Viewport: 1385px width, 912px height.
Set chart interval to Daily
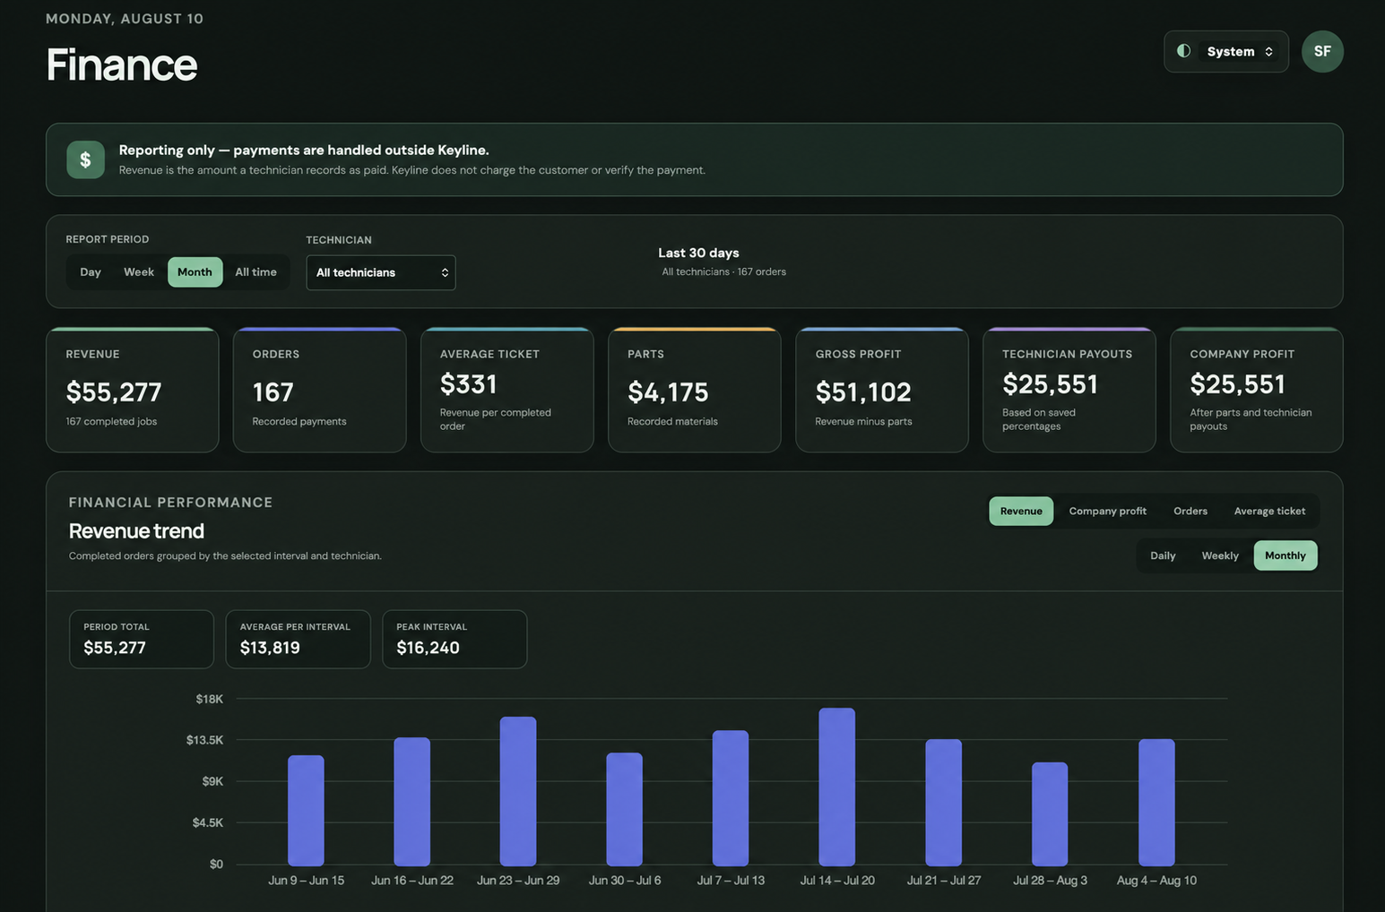[1163, 555]
